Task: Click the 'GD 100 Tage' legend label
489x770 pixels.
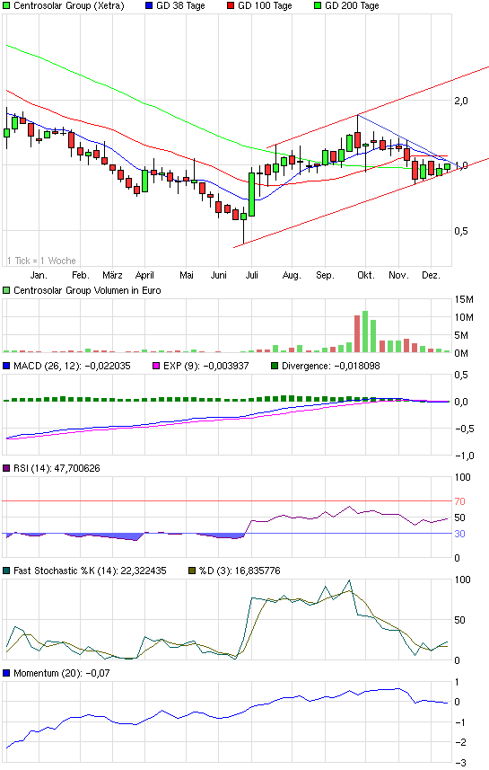Action: tap(265, 6)
